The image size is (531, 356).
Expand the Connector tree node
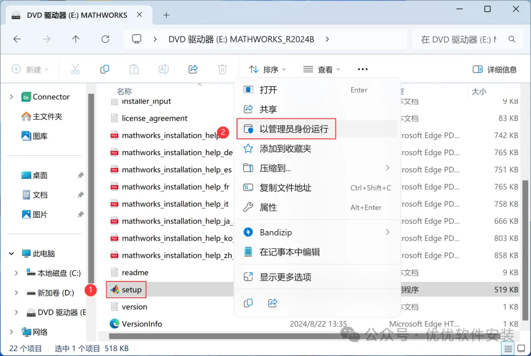point(11,97)
